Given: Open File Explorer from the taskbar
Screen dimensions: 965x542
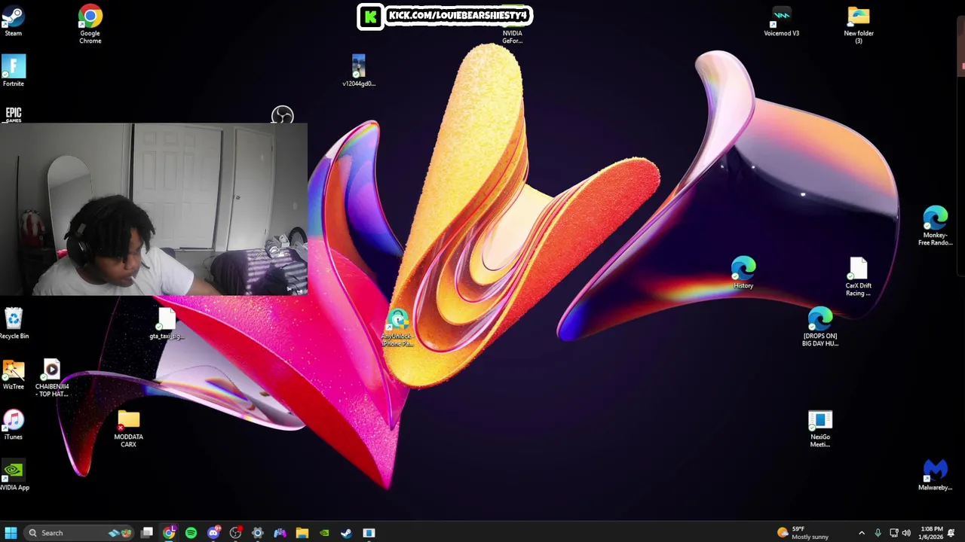Looking at the screenshot, I should (302, 533).
